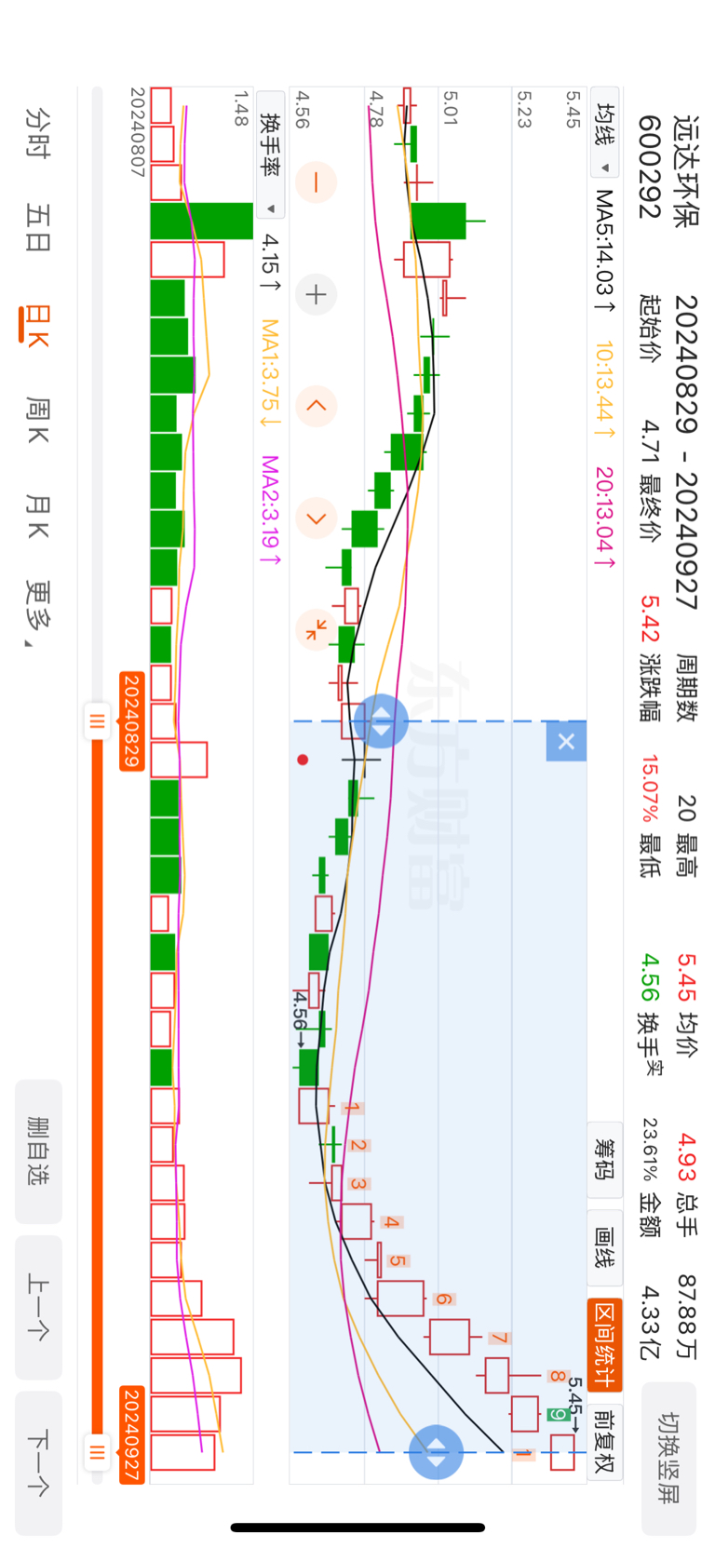Tap the magenta MA2:3.19 readout
Screen dimensions: 715x1548
269,510
